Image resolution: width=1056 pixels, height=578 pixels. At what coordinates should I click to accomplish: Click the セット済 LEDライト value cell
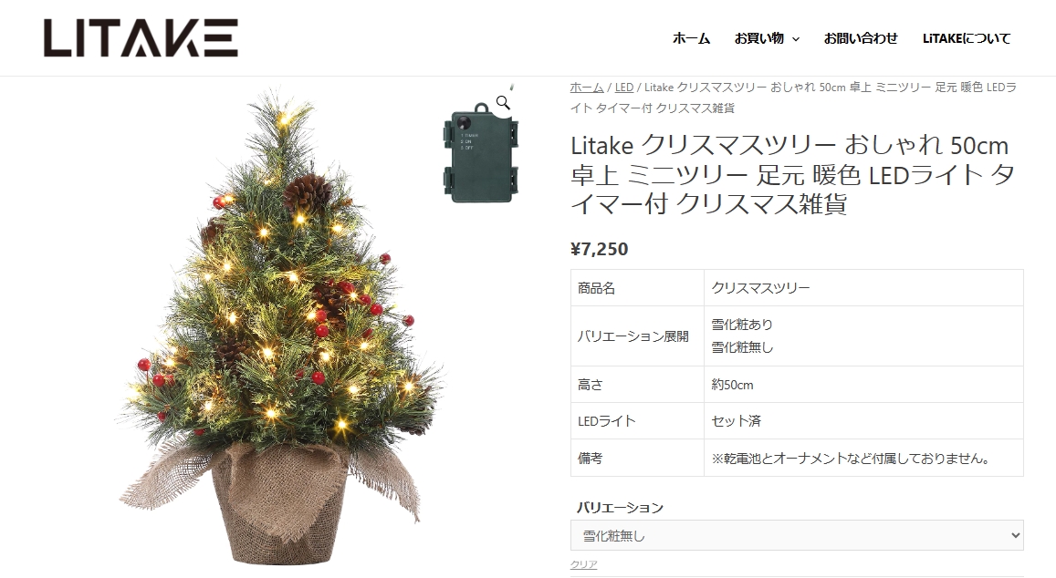pyautogui.click(x=863, y=421)
